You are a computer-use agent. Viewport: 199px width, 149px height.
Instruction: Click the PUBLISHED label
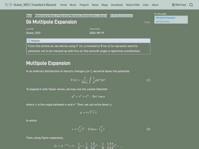95,29
